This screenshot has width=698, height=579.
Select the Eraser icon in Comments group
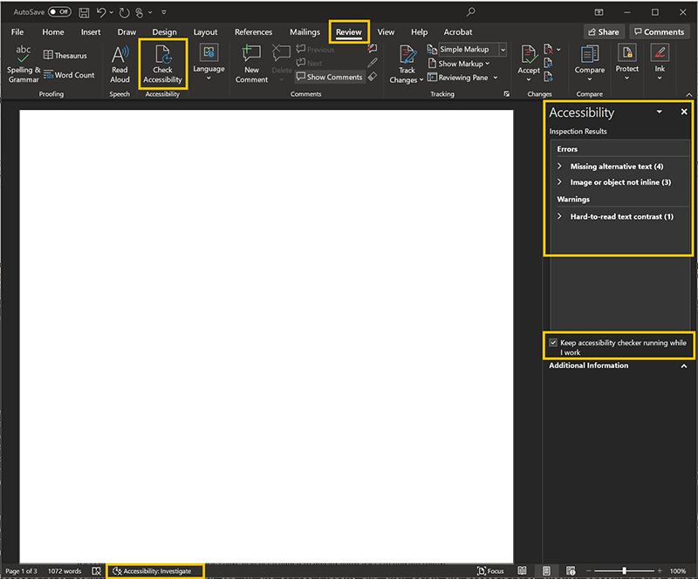coord(373,77)
